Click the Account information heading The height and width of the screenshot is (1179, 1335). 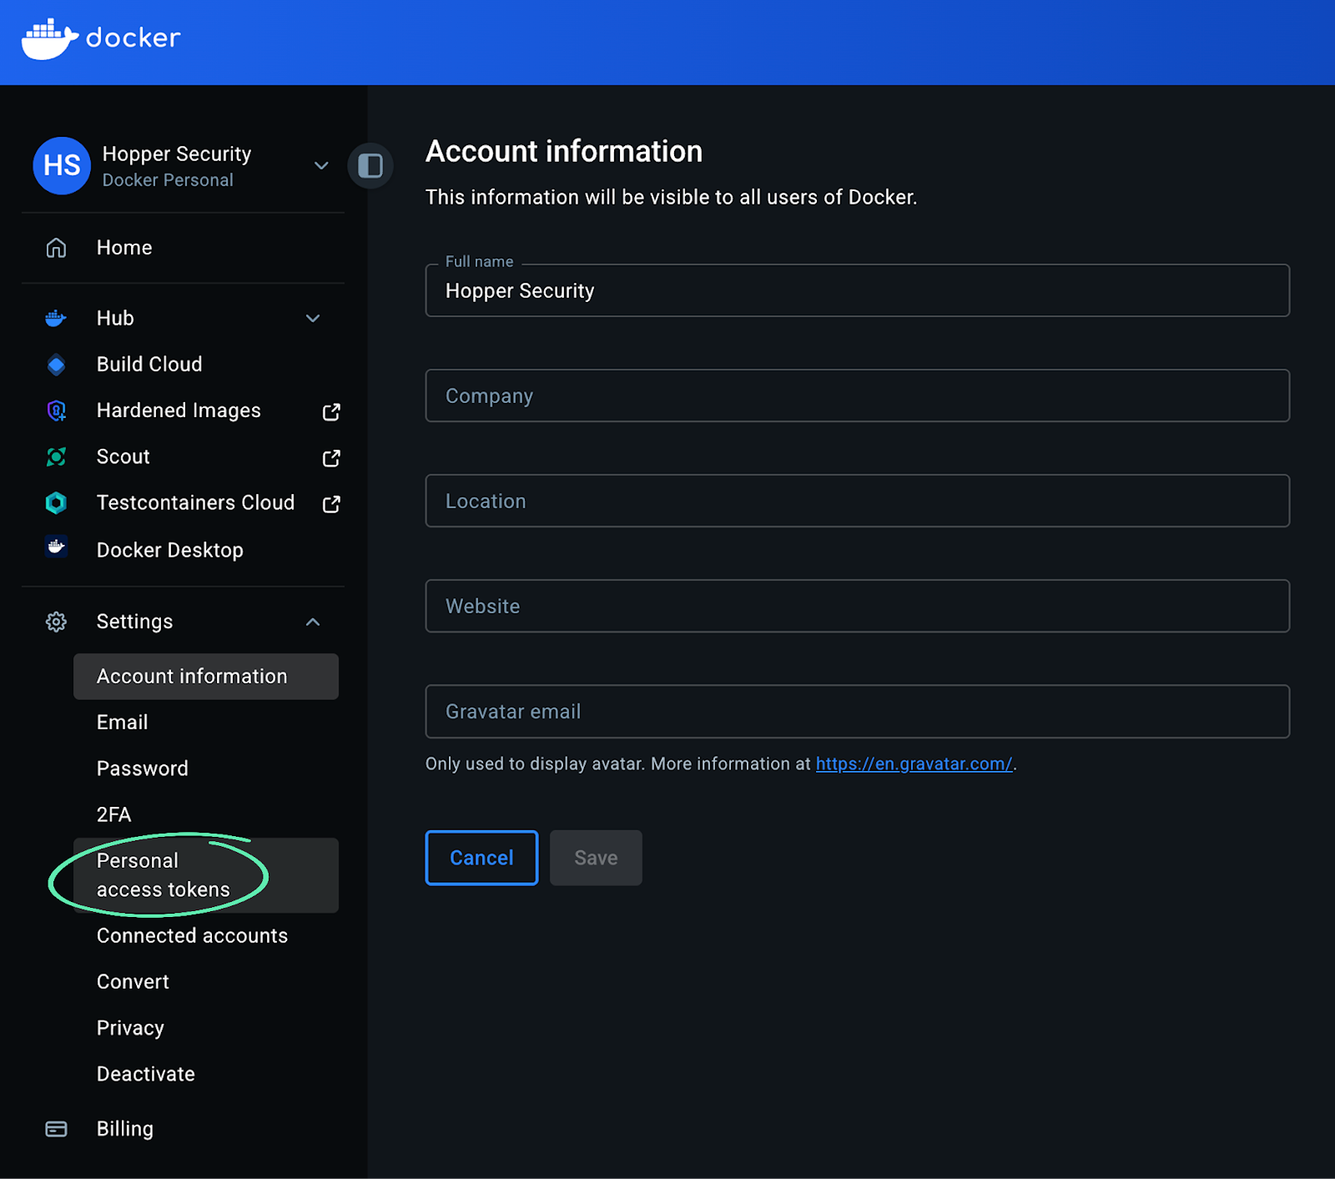[x=564, y=151]
